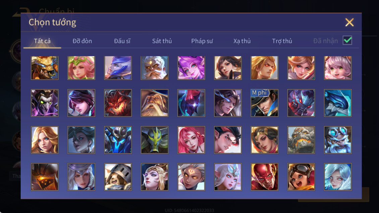379x213 pixels.
Task: Choose the green plague-mask hero portrait
Action: tap(45, 103)
